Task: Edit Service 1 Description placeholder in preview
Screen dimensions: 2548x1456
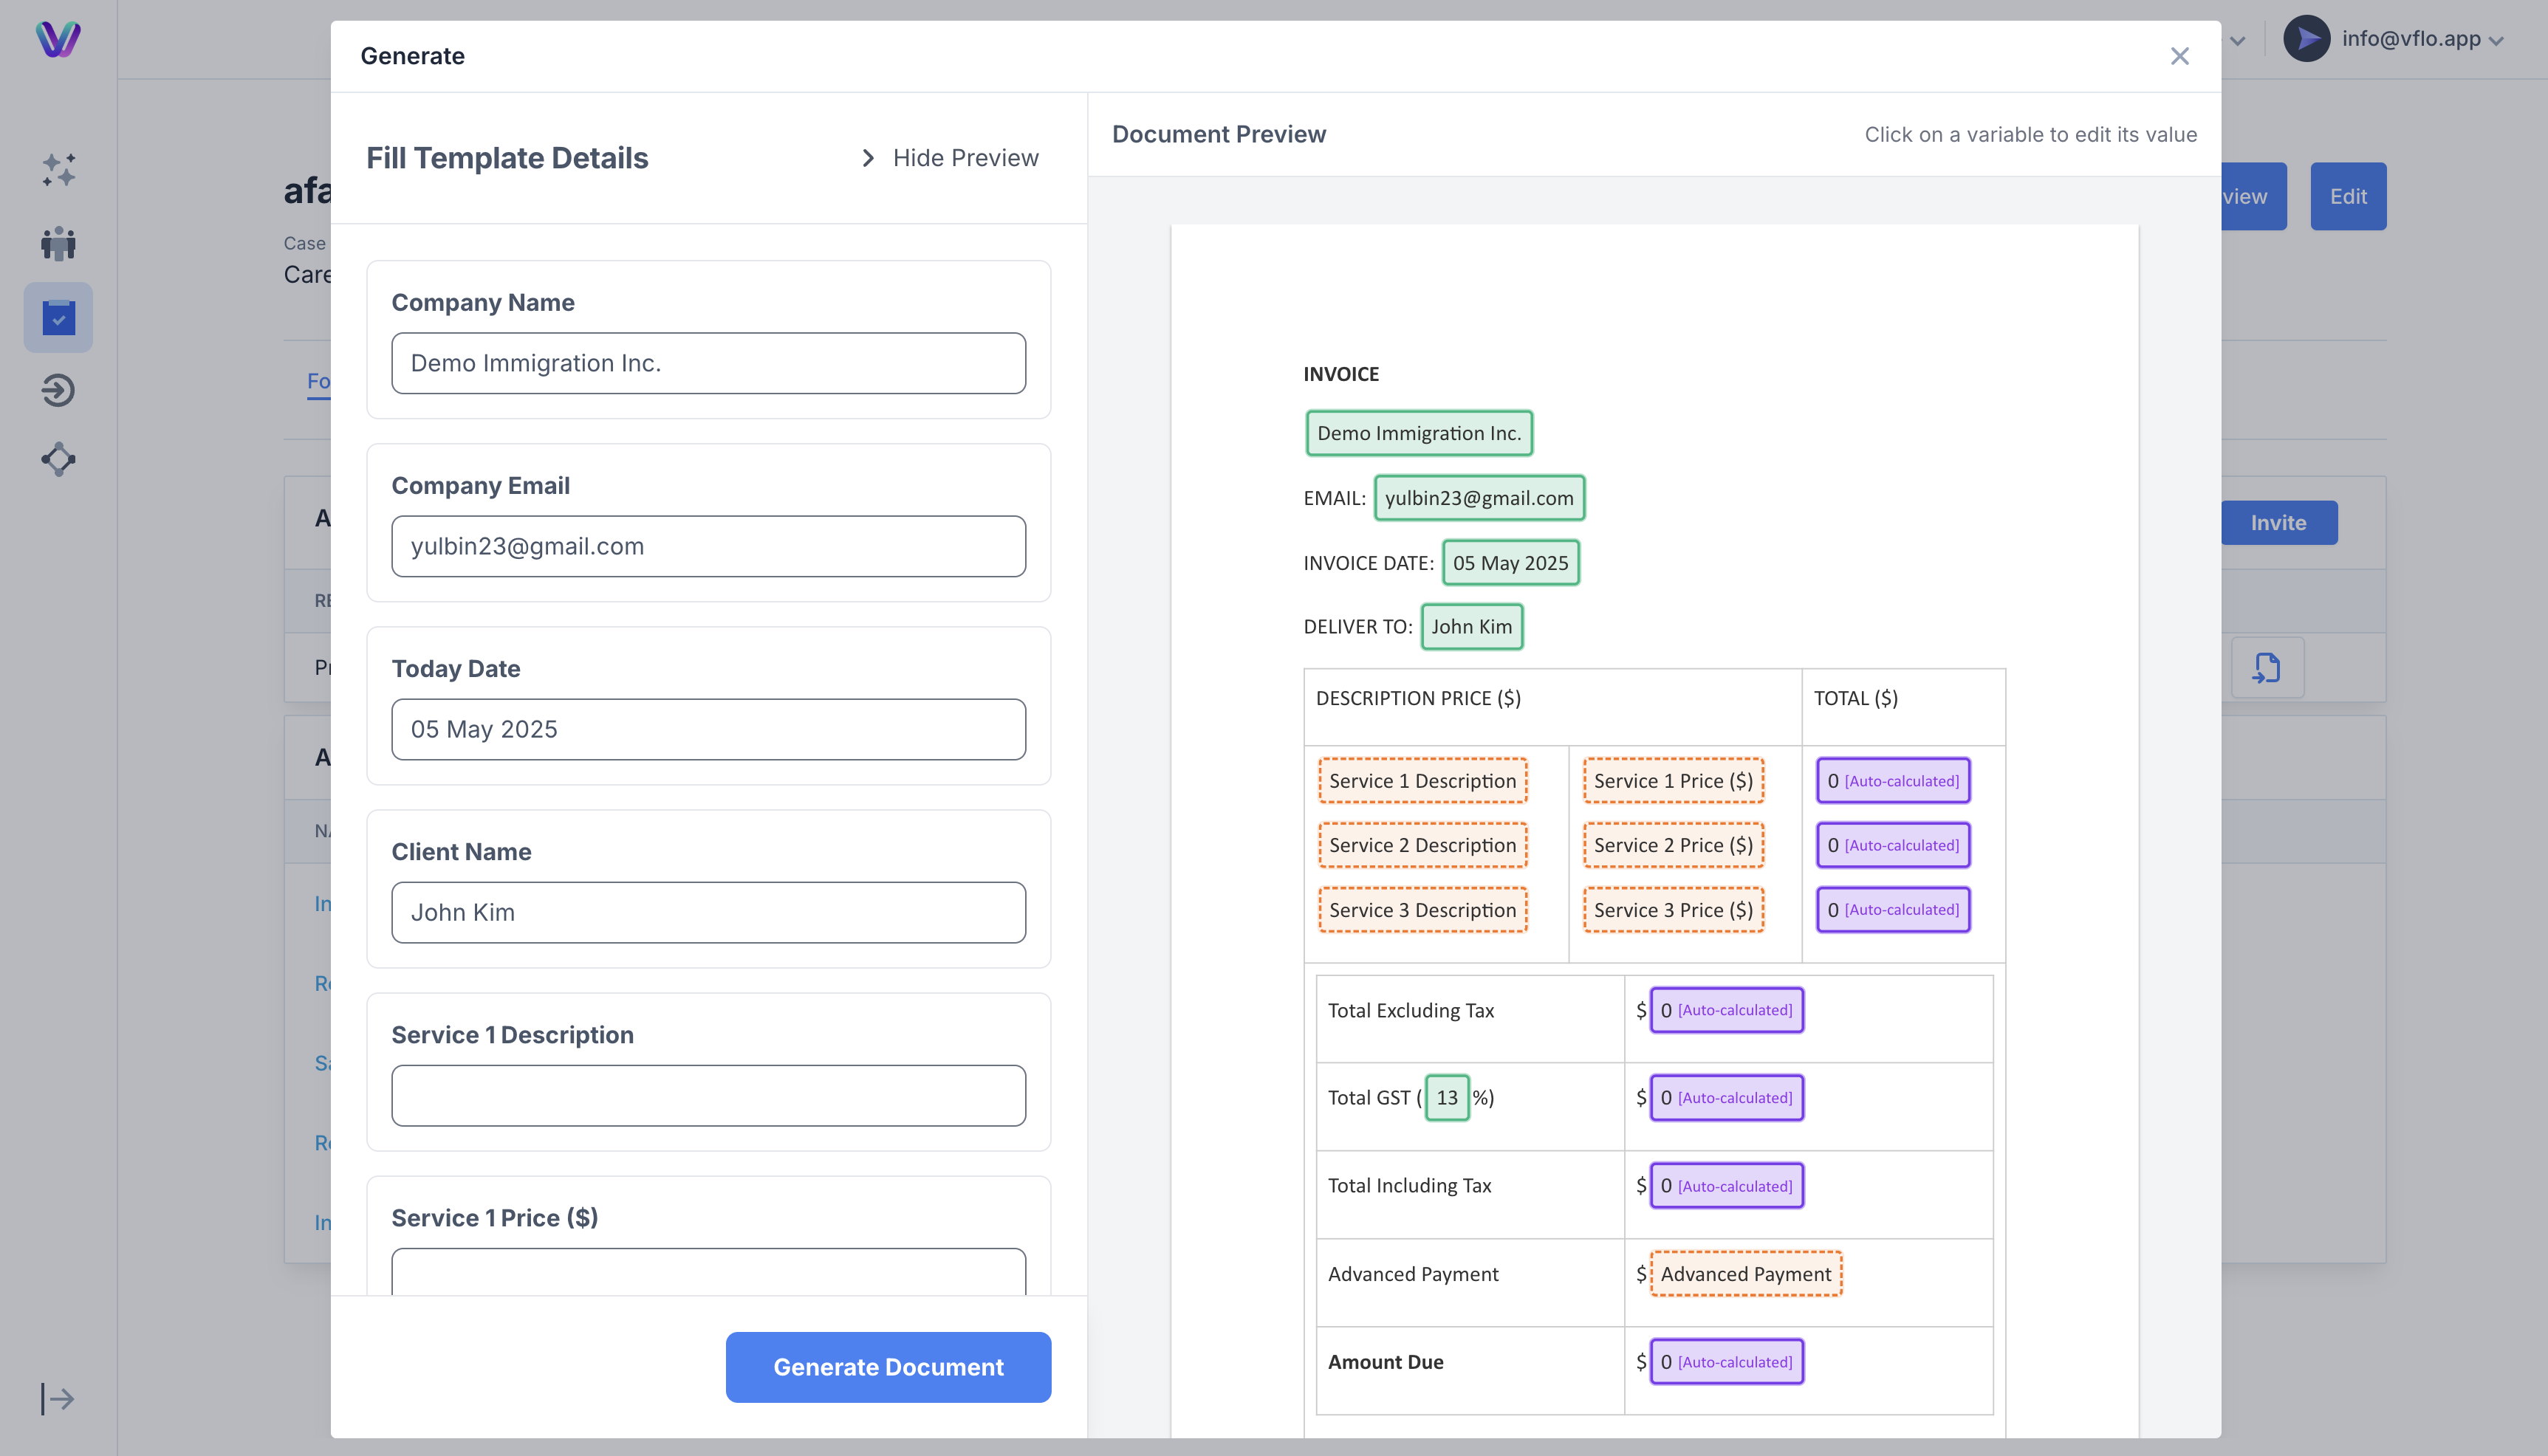Action: click(x=1422, y=781)
